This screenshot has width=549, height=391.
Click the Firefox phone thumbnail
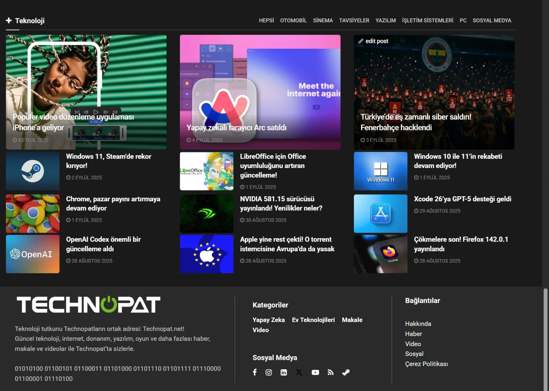[x=381, y=254]
